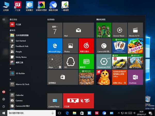Open the OneNote tile
Viewport: 155px width, 116px height.
point(135,77)
